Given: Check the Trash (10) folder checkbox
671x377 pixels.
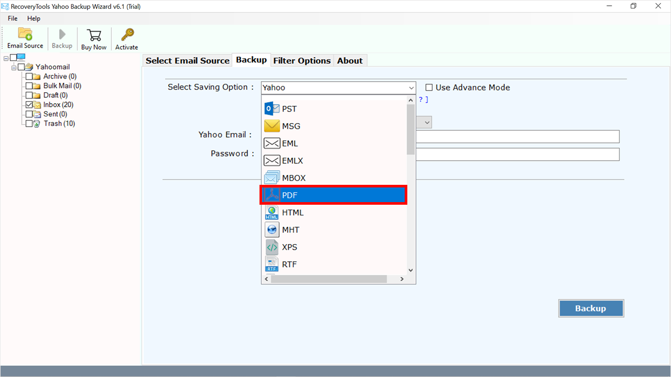Looking at the screenshot, I should tap(29, 124).
